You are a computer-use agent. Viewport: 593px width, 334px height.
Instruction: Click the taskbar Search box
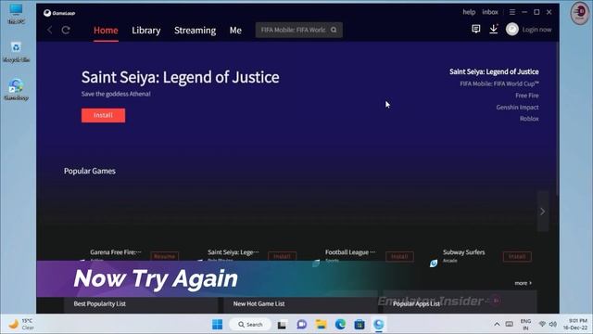point(250,324)
